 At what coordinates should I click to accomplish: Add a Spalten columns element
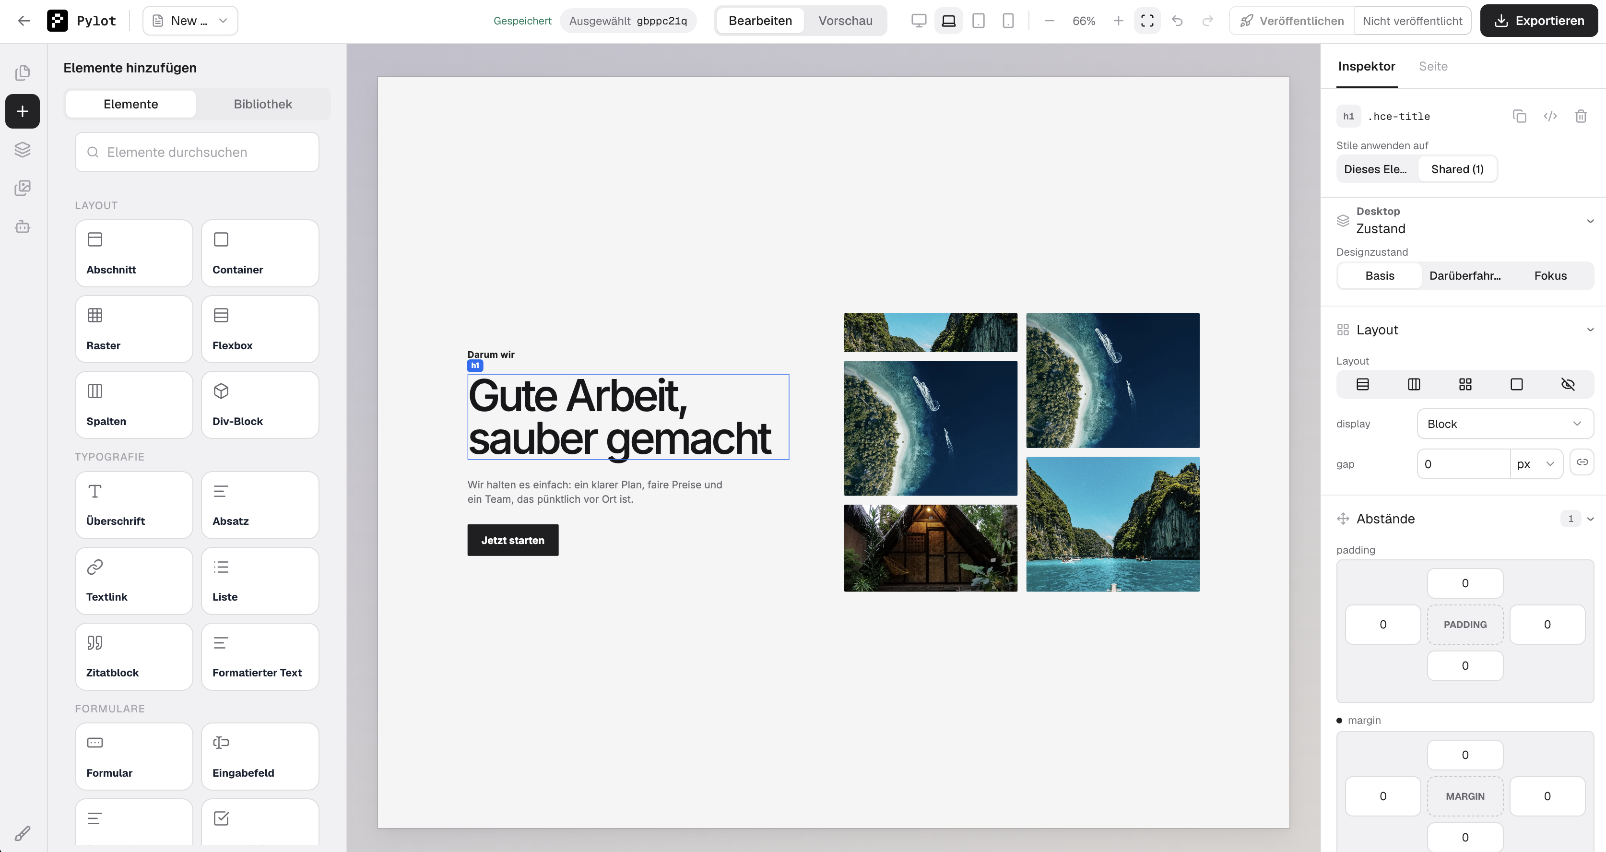pyautogui.click(x=134, y=405)
